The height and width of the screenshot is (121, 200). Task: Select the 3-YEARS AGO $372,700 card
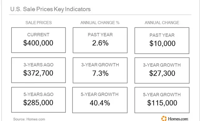coord(39,70)
